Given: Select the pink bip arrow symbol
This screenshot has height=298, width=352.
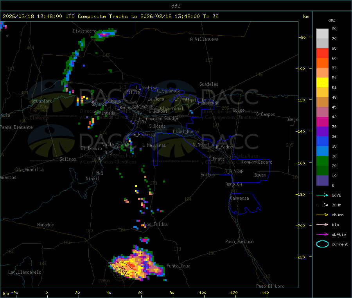Looking at the screenshot, I should coord(322,224).
